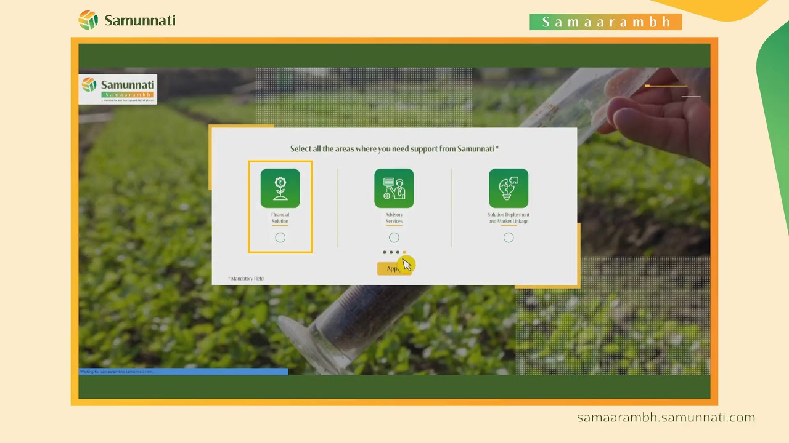The height and width of the screenshot is (443, 789).
Task: Click the 'Select all the areas' question heading
Action: pyautogui.click(x=394, y=149)
